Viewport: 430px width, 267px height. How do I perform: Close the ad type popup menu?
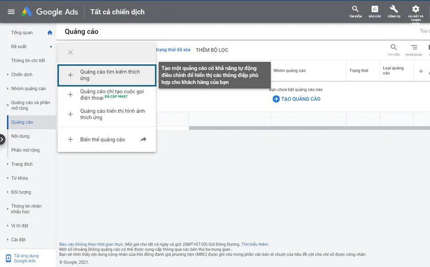point(71,53)
